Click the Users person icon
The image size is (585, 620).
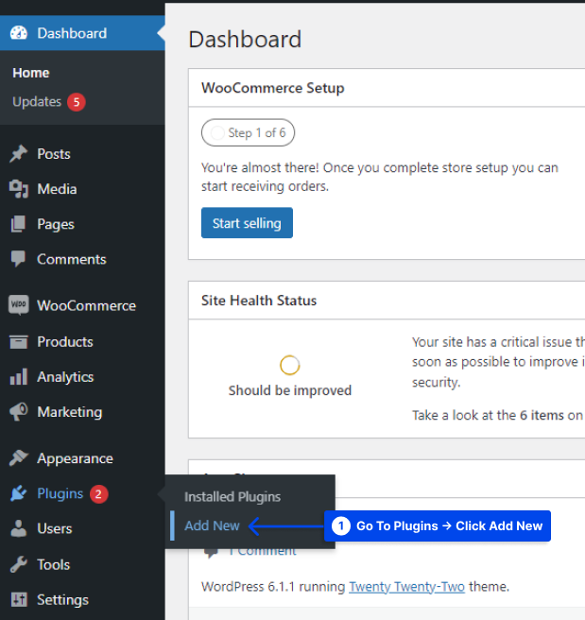click(x=19, y=528)
